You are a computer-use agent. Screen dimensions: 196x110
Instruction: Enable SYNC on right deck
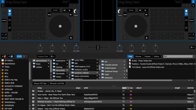tap(131, 10)
